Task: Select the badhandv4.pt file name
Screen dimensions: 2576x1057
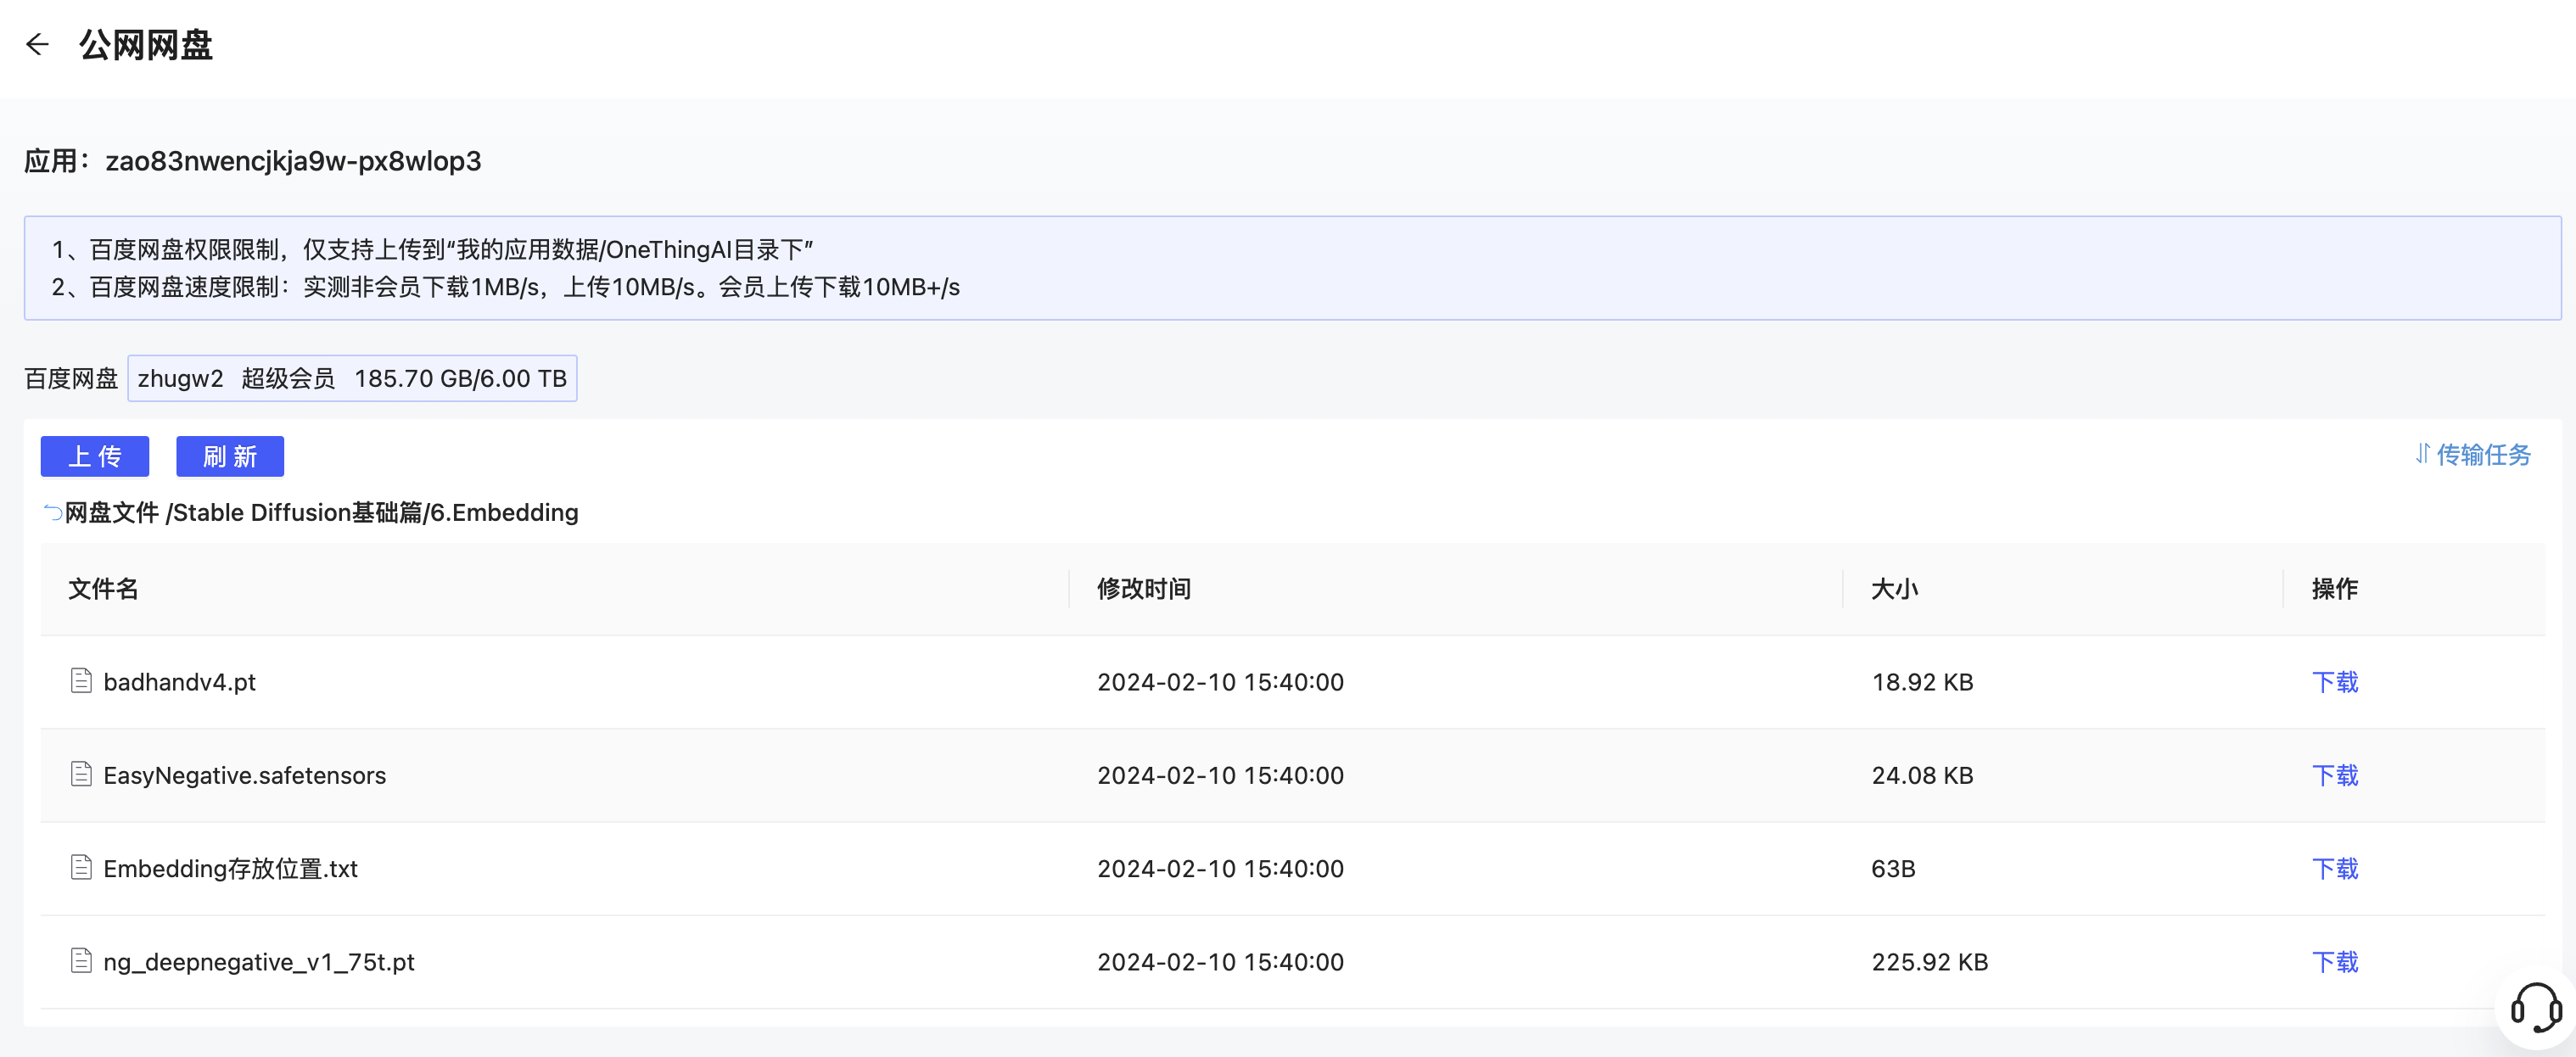Action: 180,682
